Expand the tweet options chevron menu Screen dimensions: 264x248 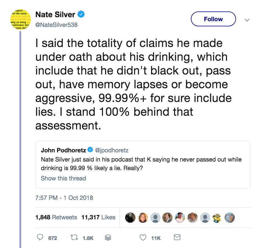pos(247,20)
